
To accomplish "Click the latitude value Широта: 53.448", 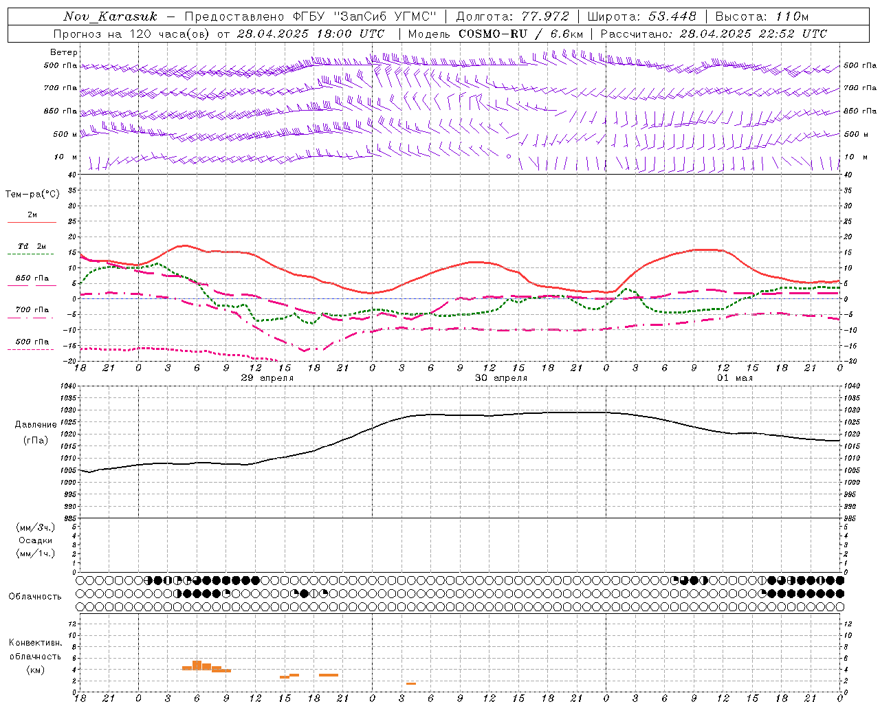I will tap(641, 16).
